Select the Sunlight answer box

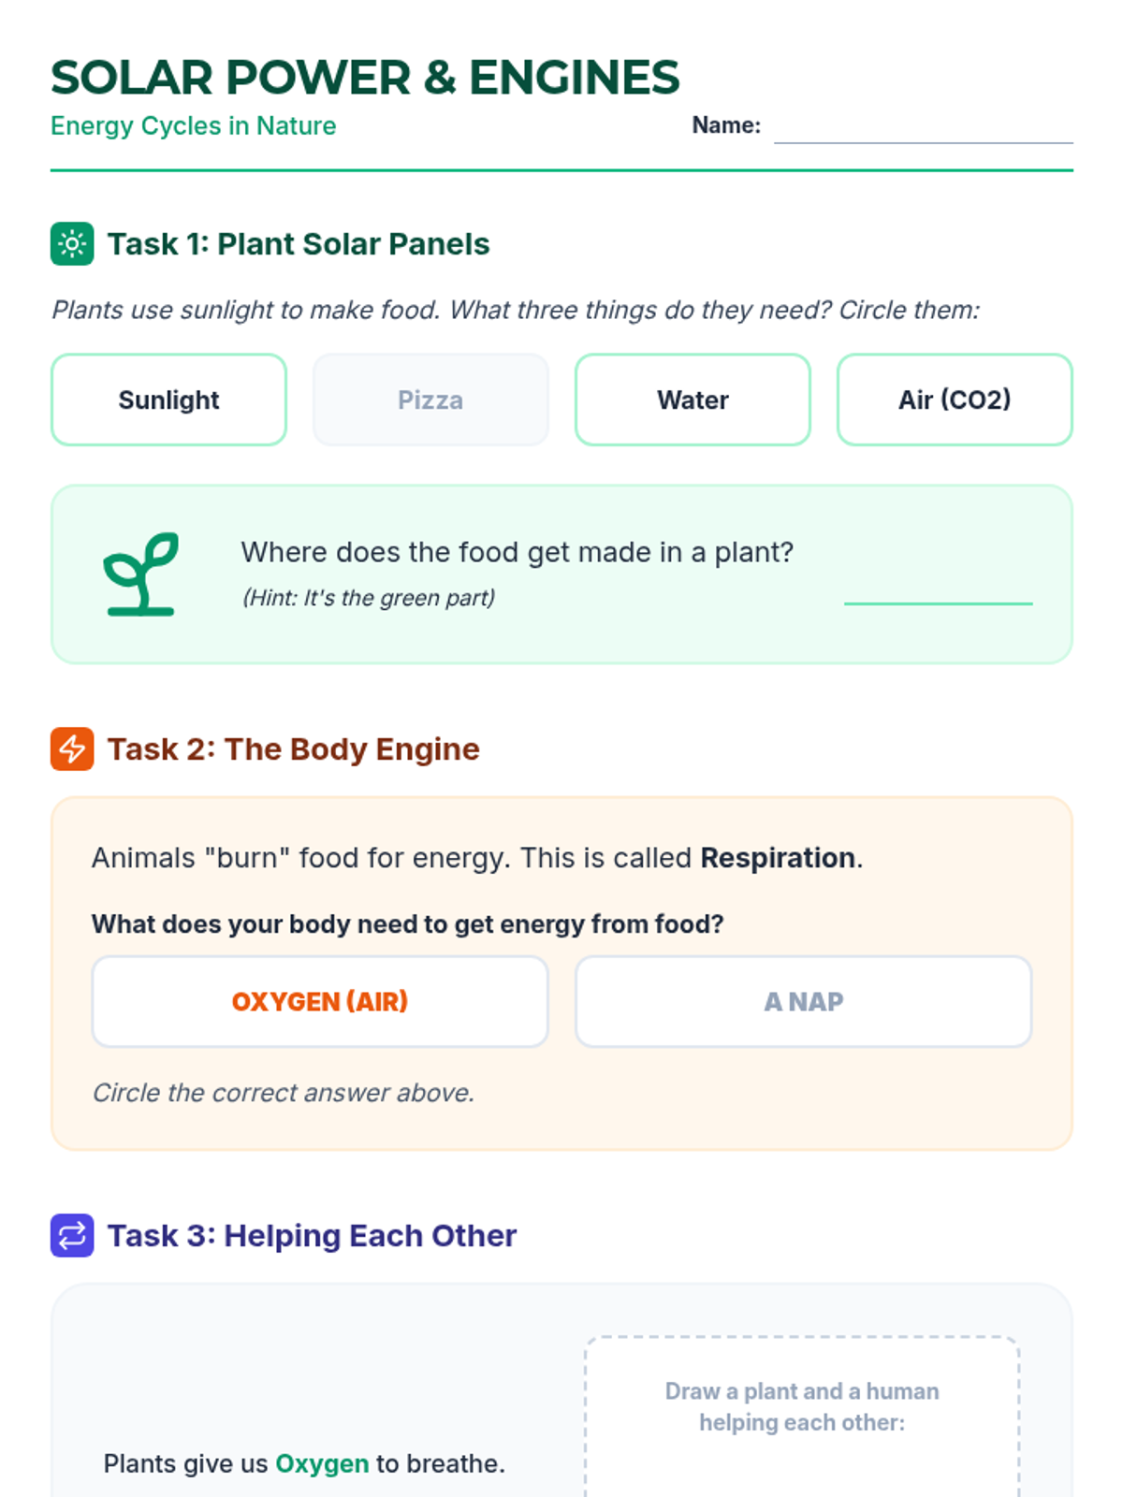pyautogui.click(x=168, y=400)
